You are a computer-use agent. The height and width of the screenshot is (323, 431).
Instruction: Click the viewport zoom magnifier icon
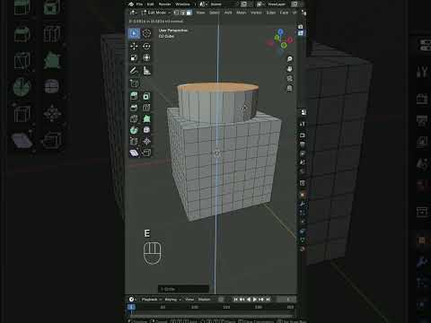289,59
